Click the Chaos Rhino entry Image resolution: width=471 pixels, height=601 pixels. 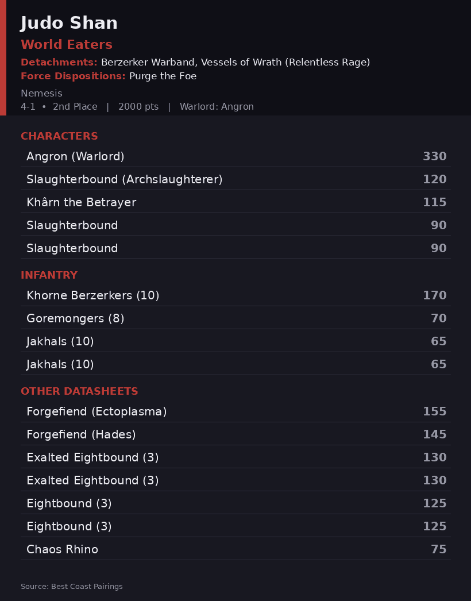pyautogui.click(x=235, y=549)
